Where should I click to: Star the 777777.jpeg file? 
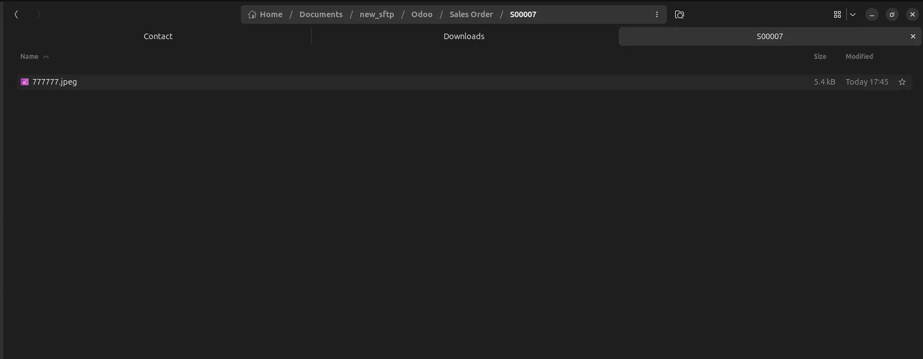[902, 82]
